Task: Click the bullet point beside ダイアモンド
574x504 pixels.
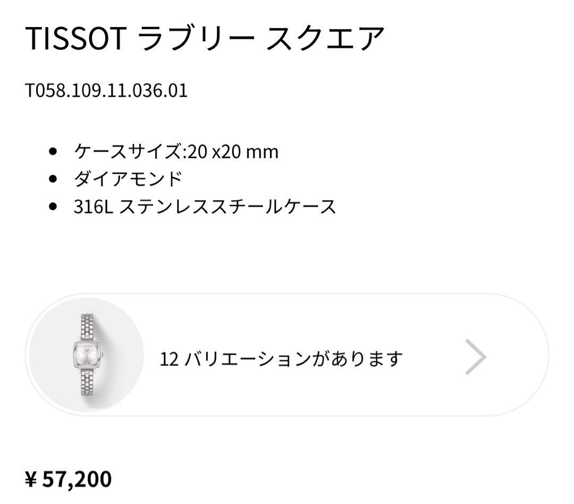Action: coord(53,177)
